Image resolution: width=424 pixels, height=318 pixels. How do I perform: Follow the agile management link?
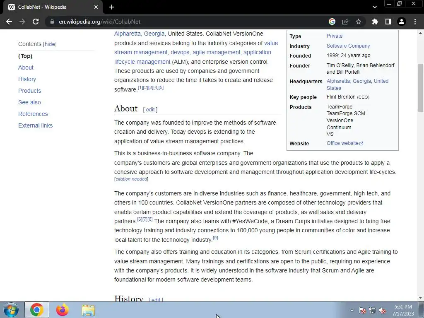tap(216, 53)
